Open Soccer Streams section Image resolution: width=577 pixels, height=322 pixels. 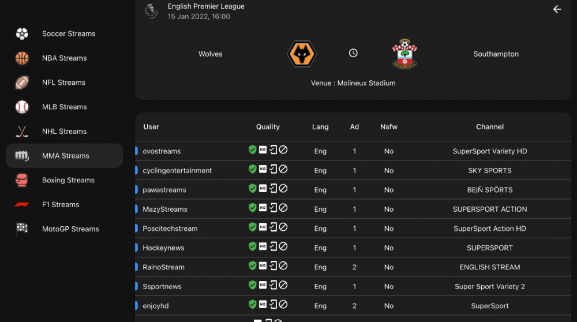(69, 33)
